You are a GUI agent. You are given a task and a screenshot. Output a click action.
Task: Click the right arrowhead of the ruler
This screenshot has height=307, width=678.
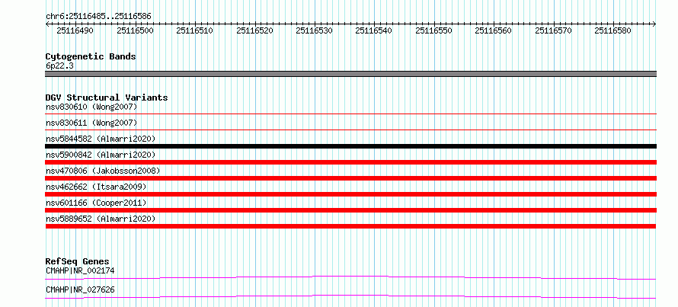pyautogui.click(x=654, y=24)
